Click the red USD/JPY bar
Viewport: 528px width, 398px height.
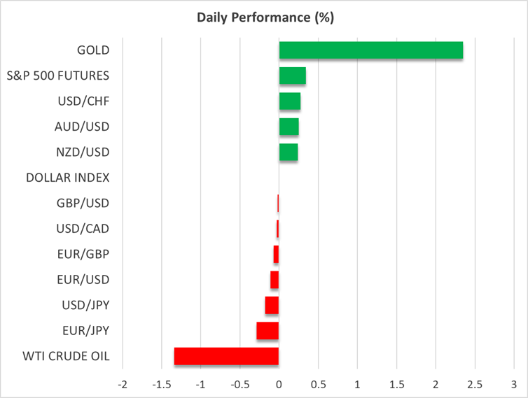point(272,305)
